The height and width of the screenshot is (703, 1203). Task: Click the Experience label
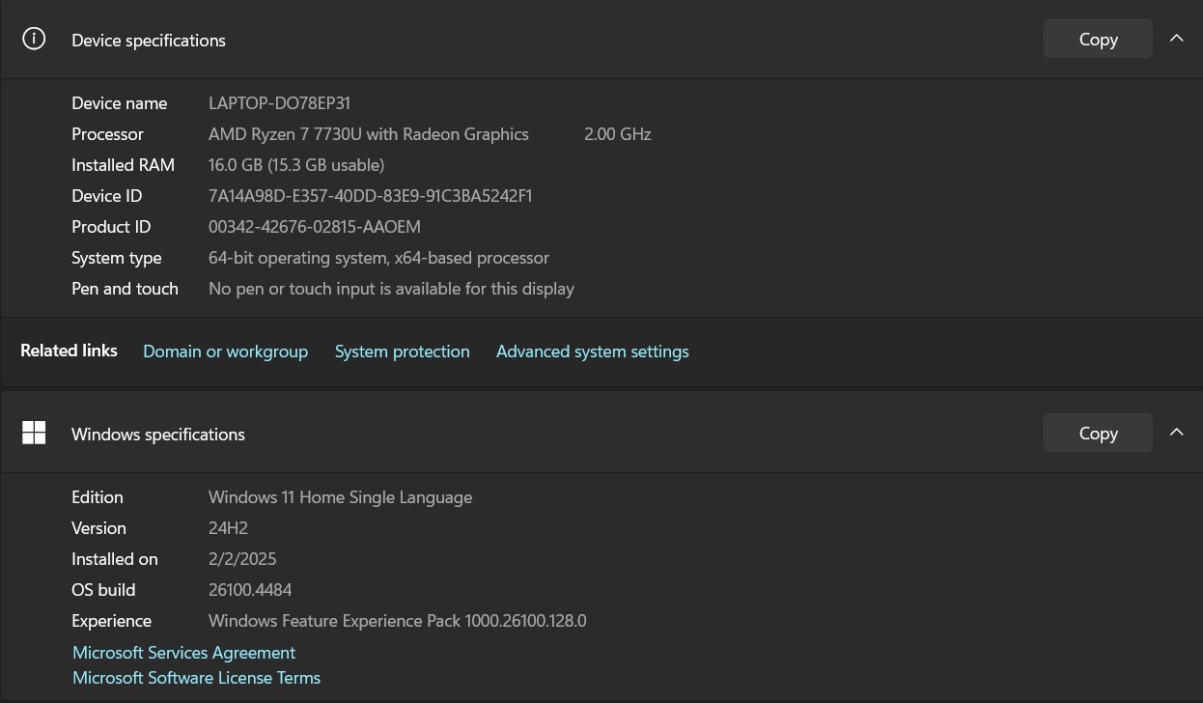click(111, 621)
